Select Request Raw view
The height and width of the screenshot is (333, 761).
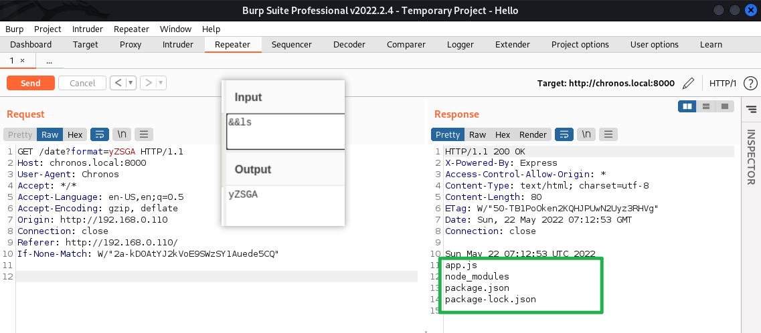(x=50, y=134)
